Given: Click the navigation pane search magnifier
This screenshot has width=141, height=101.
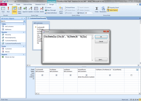Looking at the screenshot, I should tap(24, 21).
